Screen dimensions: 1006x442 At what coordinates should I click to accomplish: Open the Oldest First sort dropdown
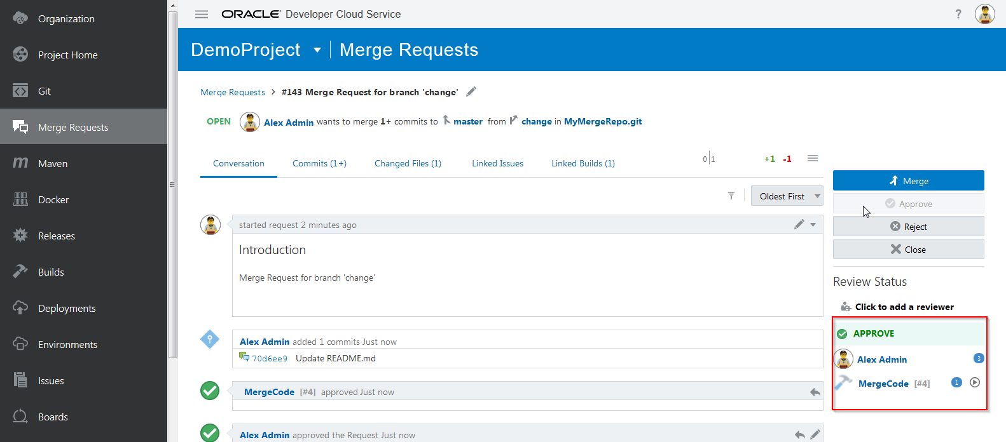tap(787, 196)
